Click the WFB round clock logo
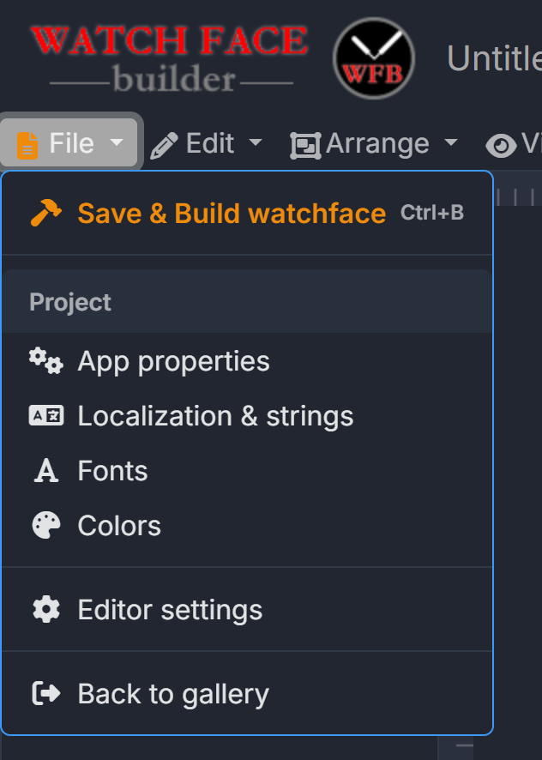 point(374,58)
